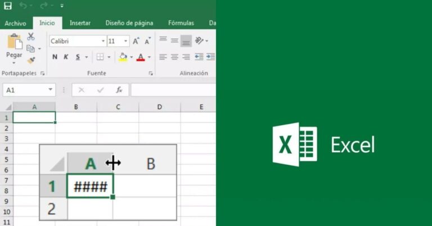Viewport: 432px width, 226px height.
Task: Click the Bottom Align icon
Action: (186, 41)
